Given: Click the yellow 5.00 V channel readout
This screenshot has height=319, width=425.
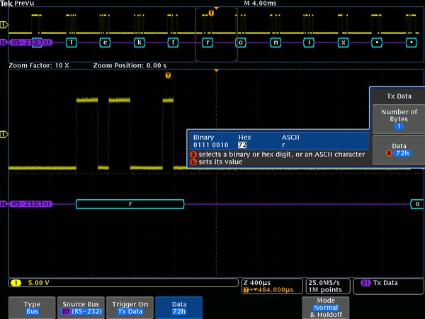Looking at the screenshot, I should point(38,283).
